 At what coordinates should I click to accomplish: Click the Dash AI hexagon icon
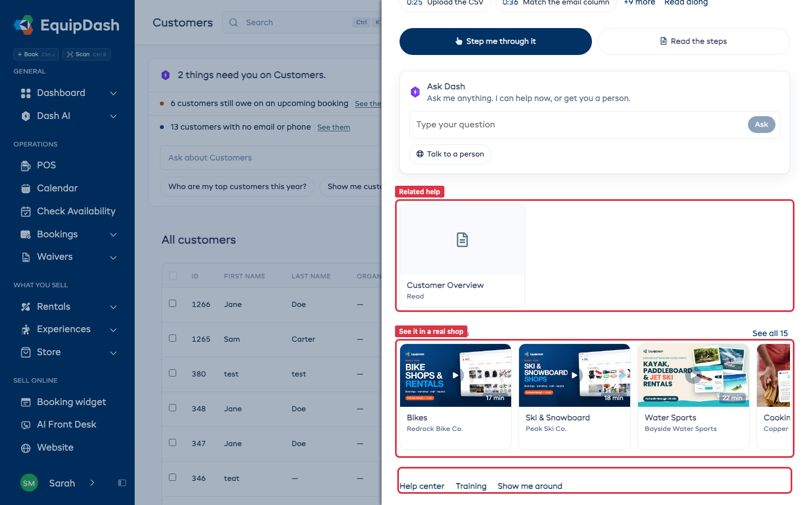tap(26, 116)
